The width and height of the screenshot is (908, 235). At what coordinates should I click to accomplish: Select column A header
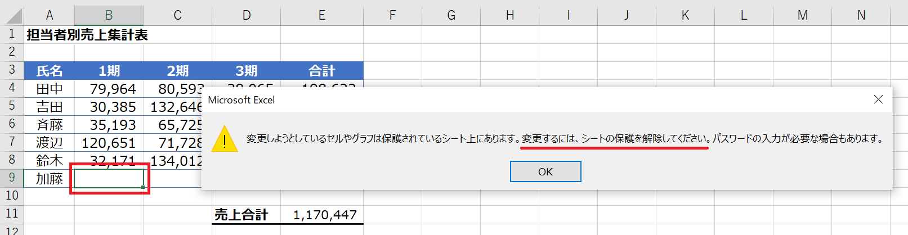[50, 15]
